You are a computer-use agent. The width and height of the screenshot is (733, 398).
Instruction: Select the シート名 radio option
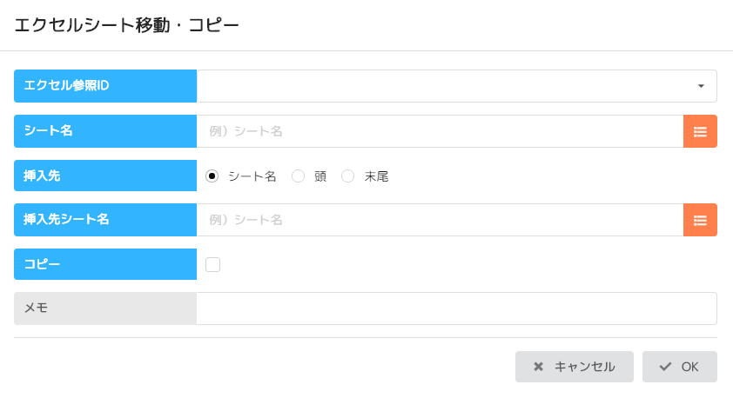pyautogui.click(x=212, y=176)
